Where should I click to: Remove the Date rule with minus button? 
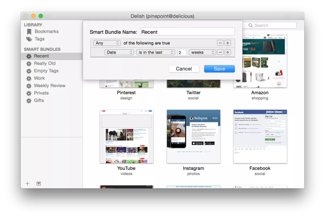220,52
